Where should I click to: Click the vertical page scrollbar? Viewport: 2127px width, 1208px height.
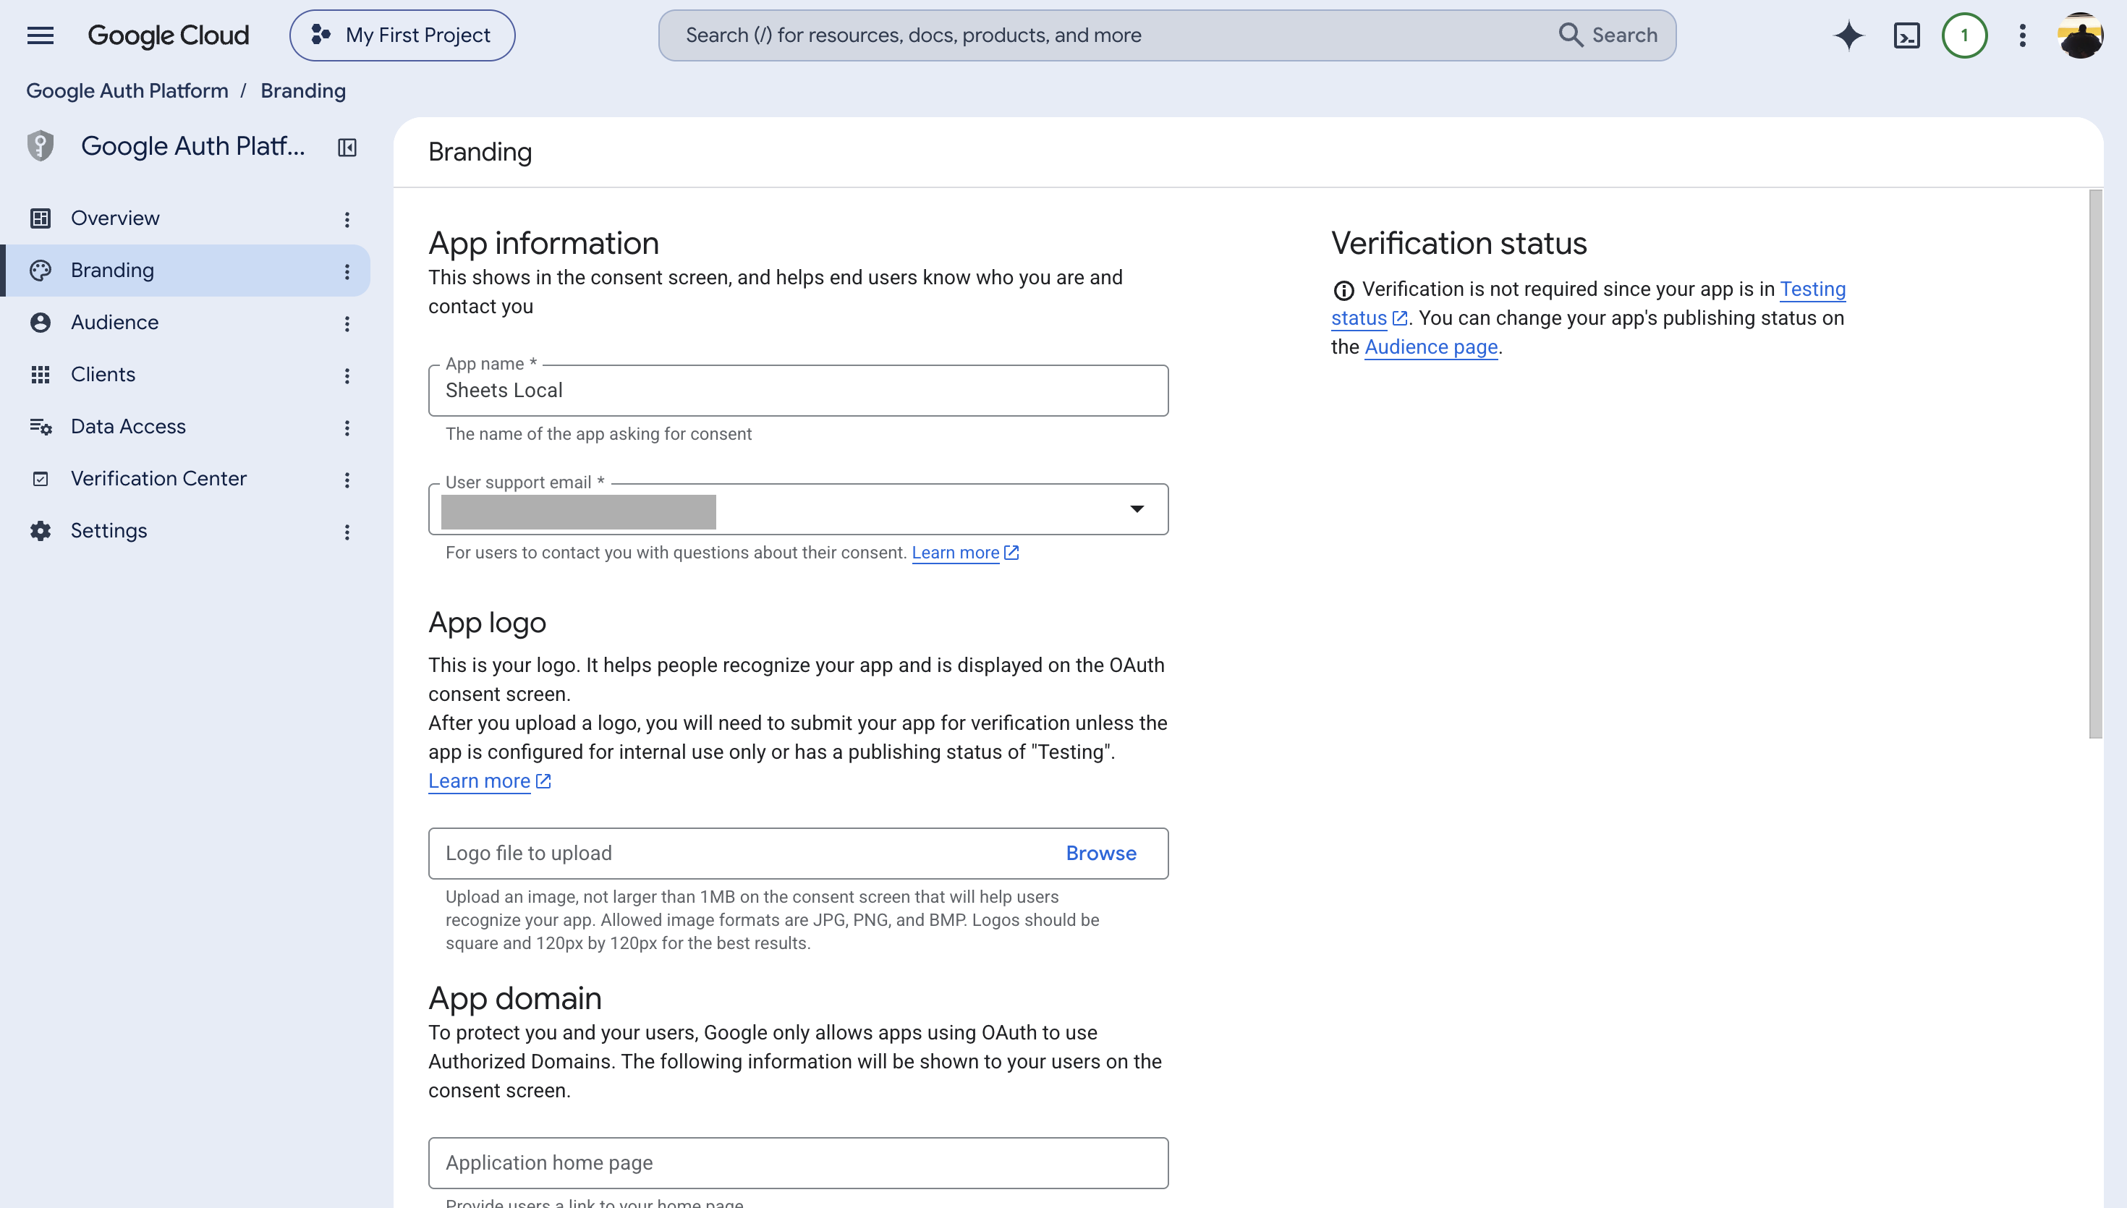[2095, 464]
